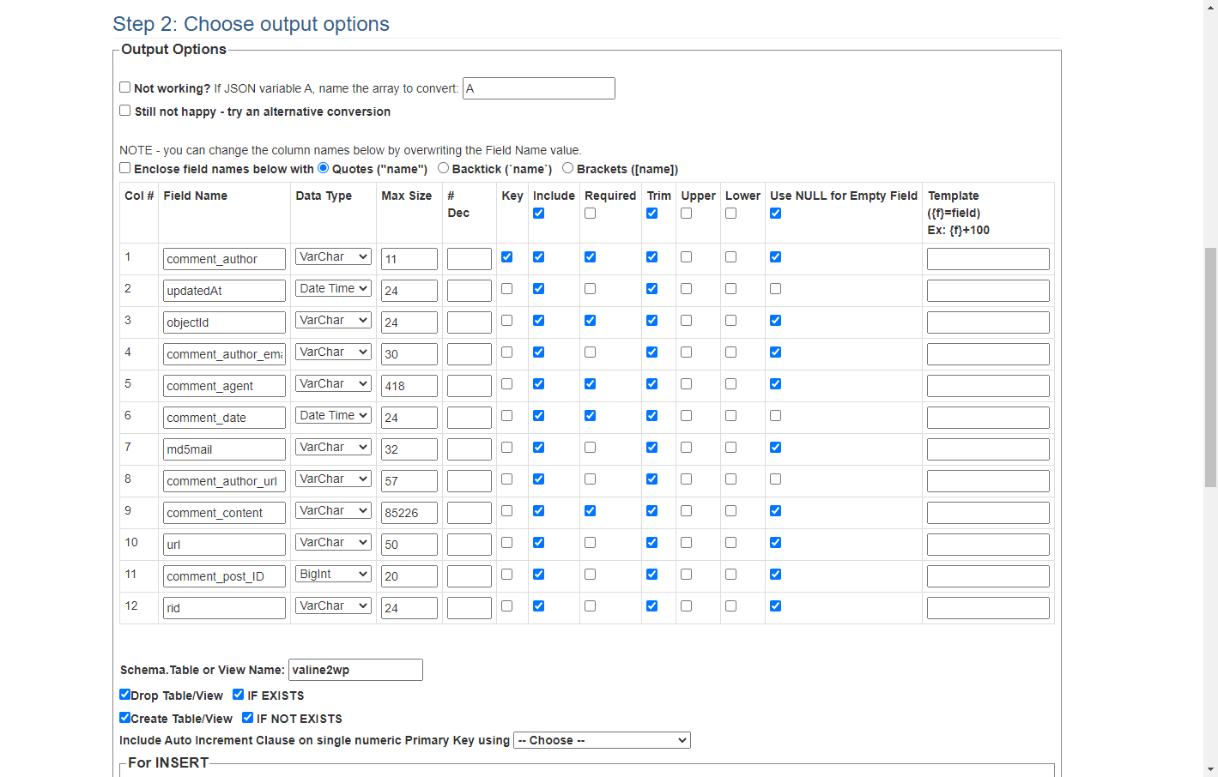1218x777 pixels.
Task: Toggle the header Required all checkbox
Action: coord(591,214)
